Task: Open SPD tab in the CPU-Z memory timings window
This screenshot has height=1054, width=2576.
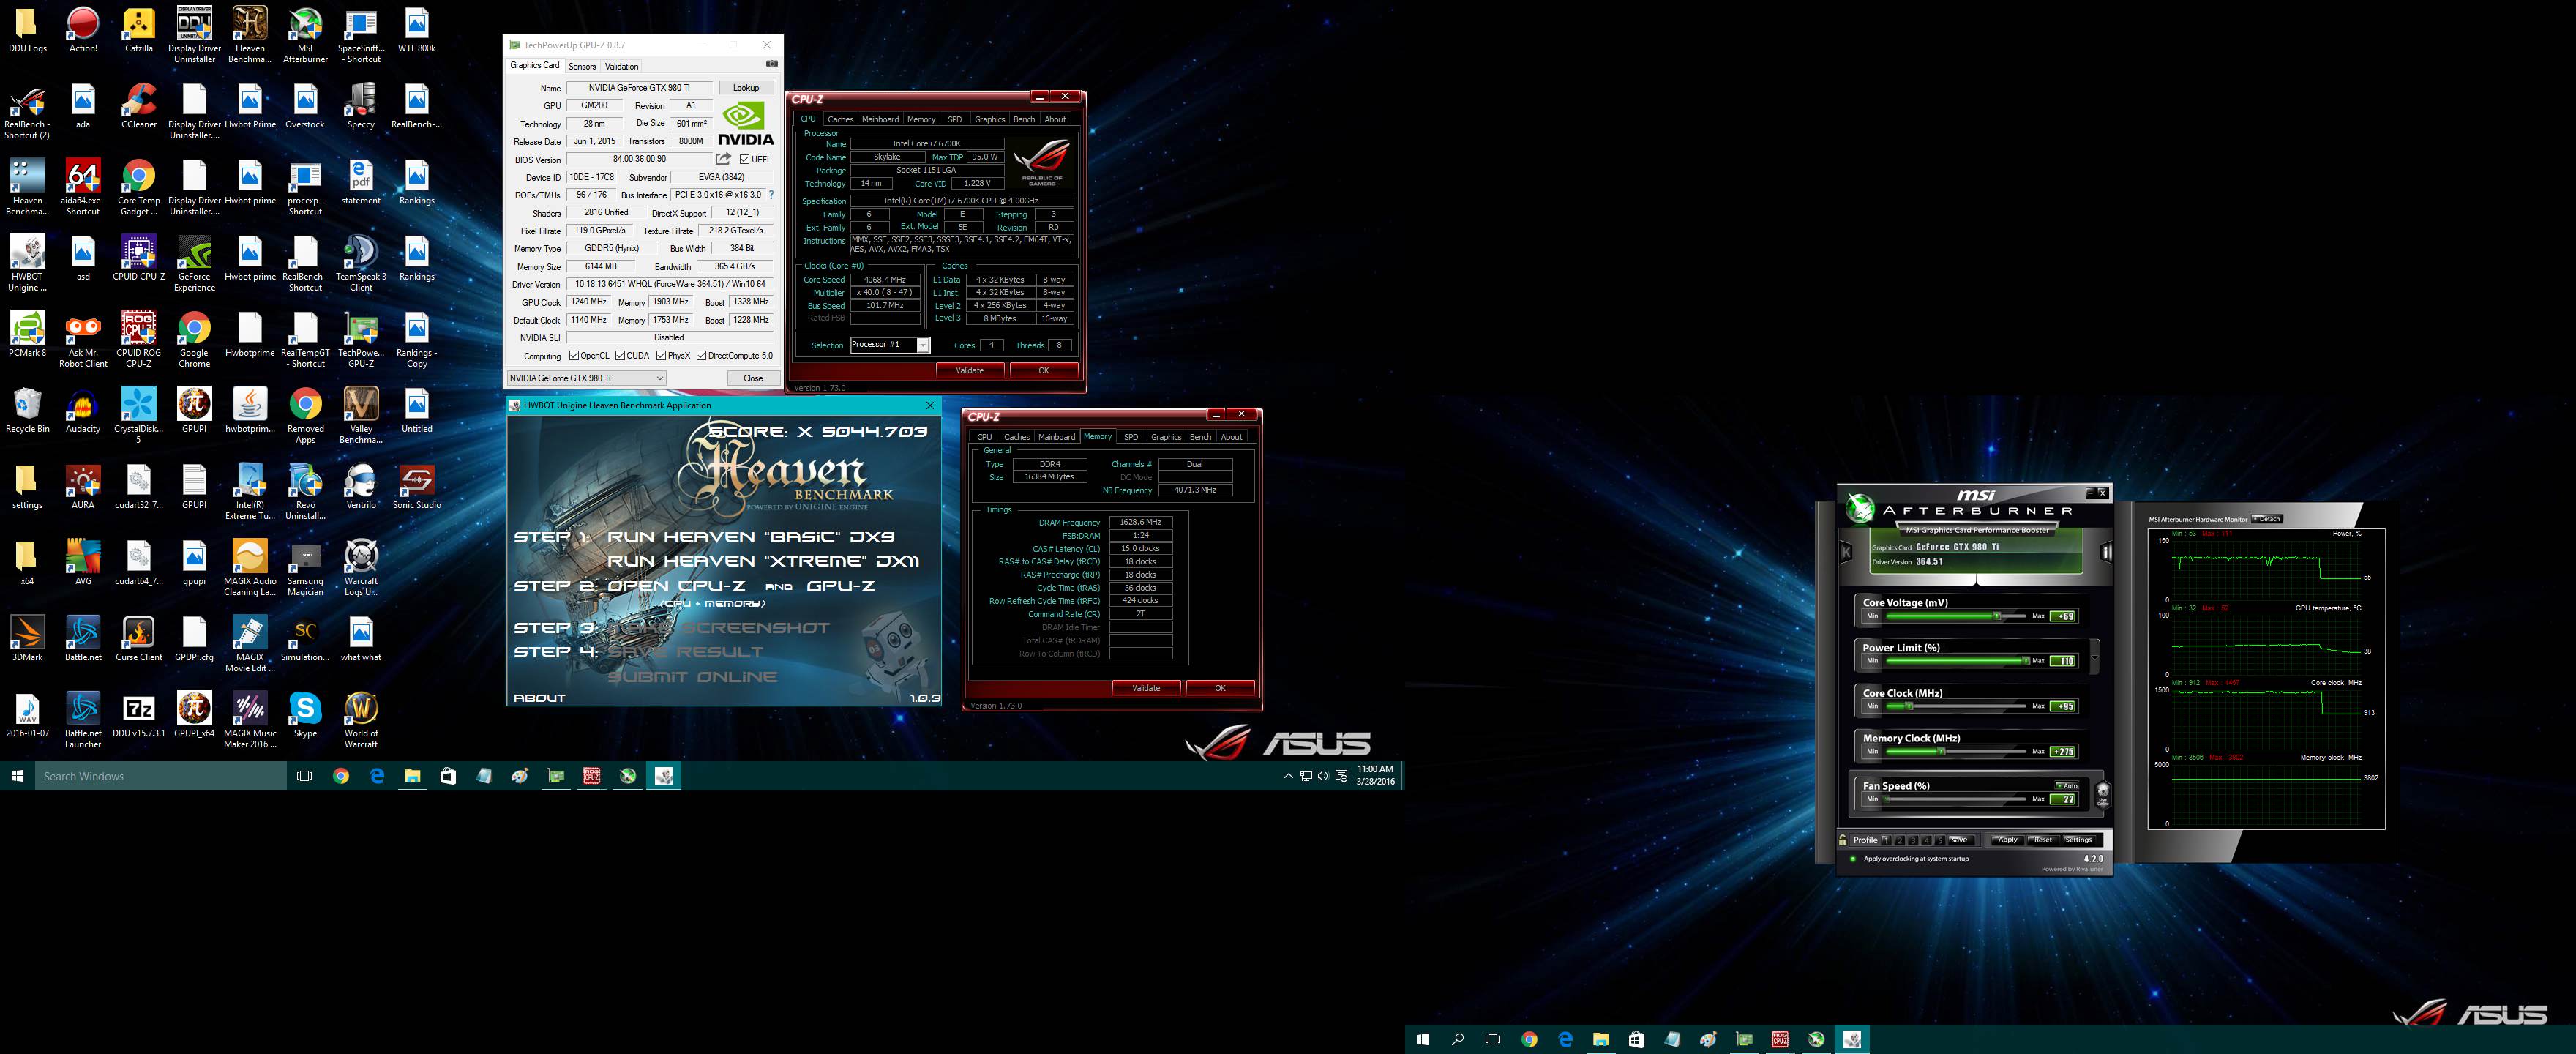Action: coord(1130,437)
